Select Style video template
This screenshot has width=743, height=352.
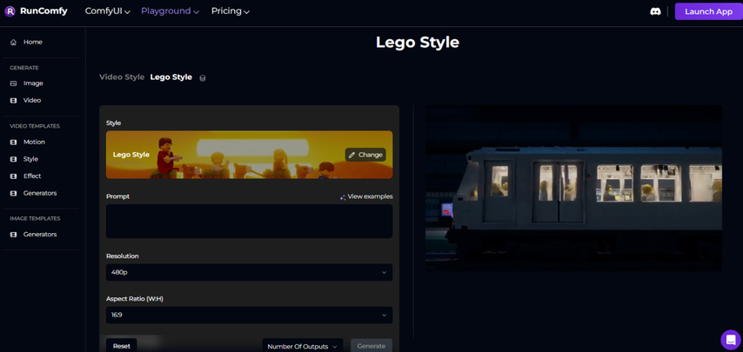coord(30,159)
